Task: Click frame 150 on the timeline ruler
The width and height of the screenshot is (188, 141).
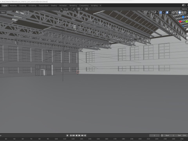Action: tap(98, 139)
